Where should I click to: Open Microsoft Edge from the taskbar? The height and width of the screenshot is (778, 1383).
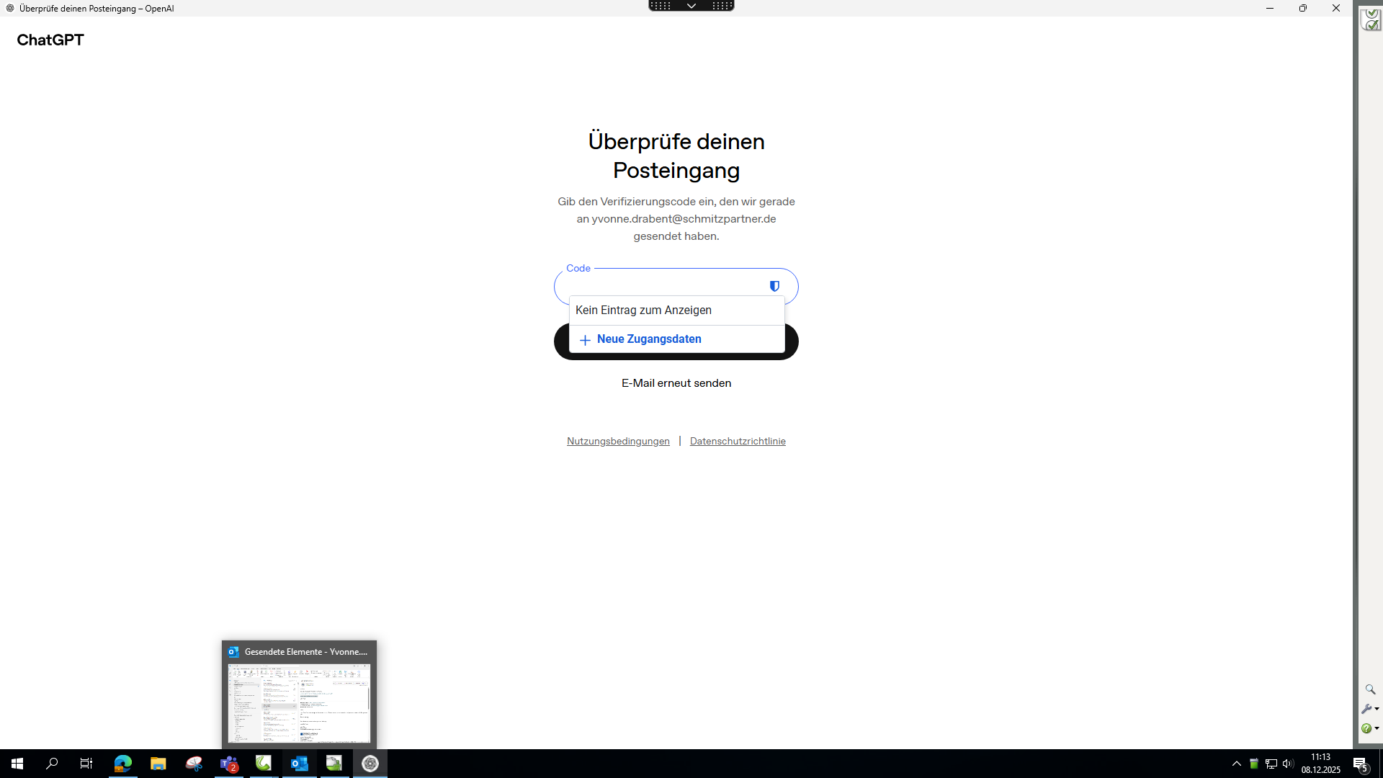tap(123, 764)
